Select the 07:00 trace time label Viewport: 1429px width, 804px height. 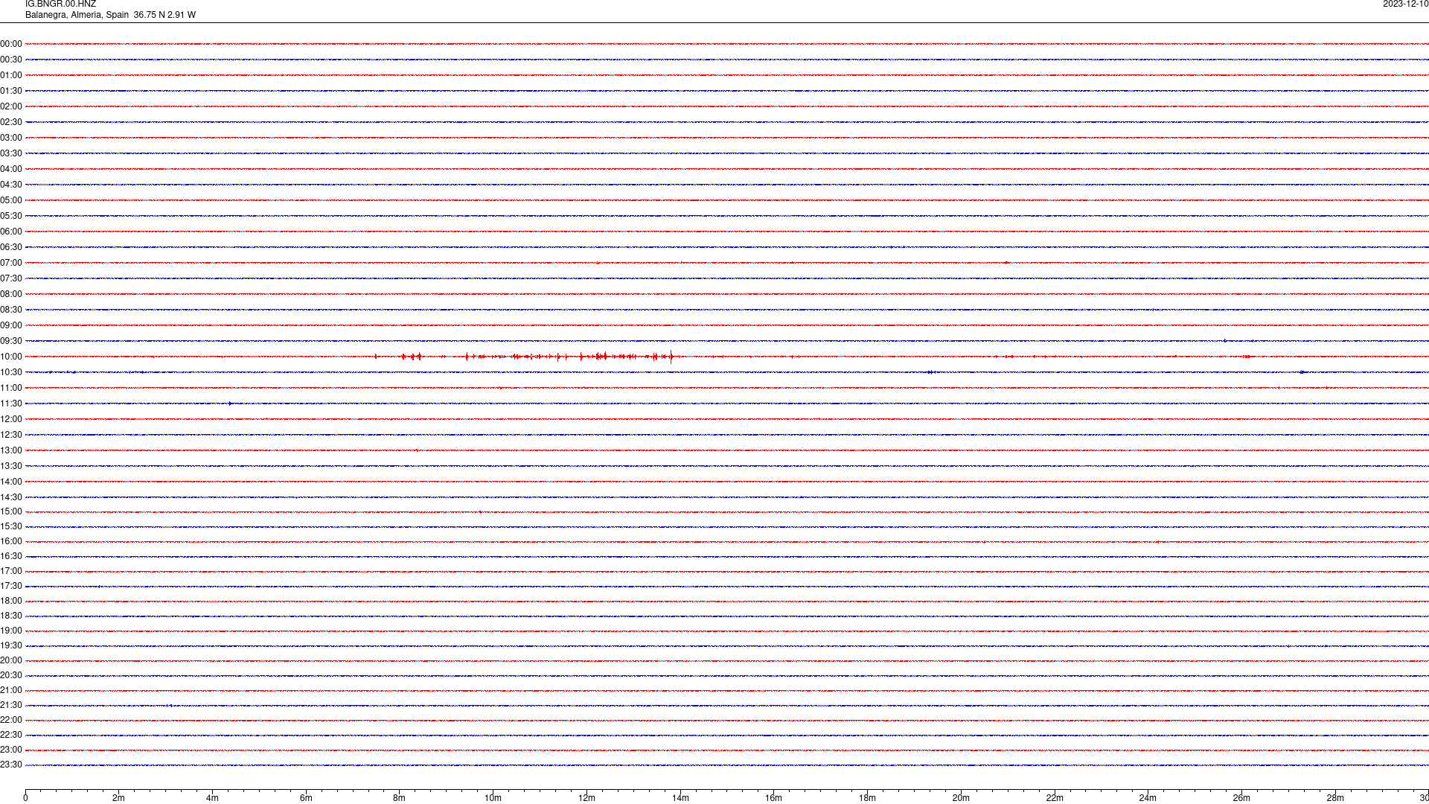coord(11,263)
